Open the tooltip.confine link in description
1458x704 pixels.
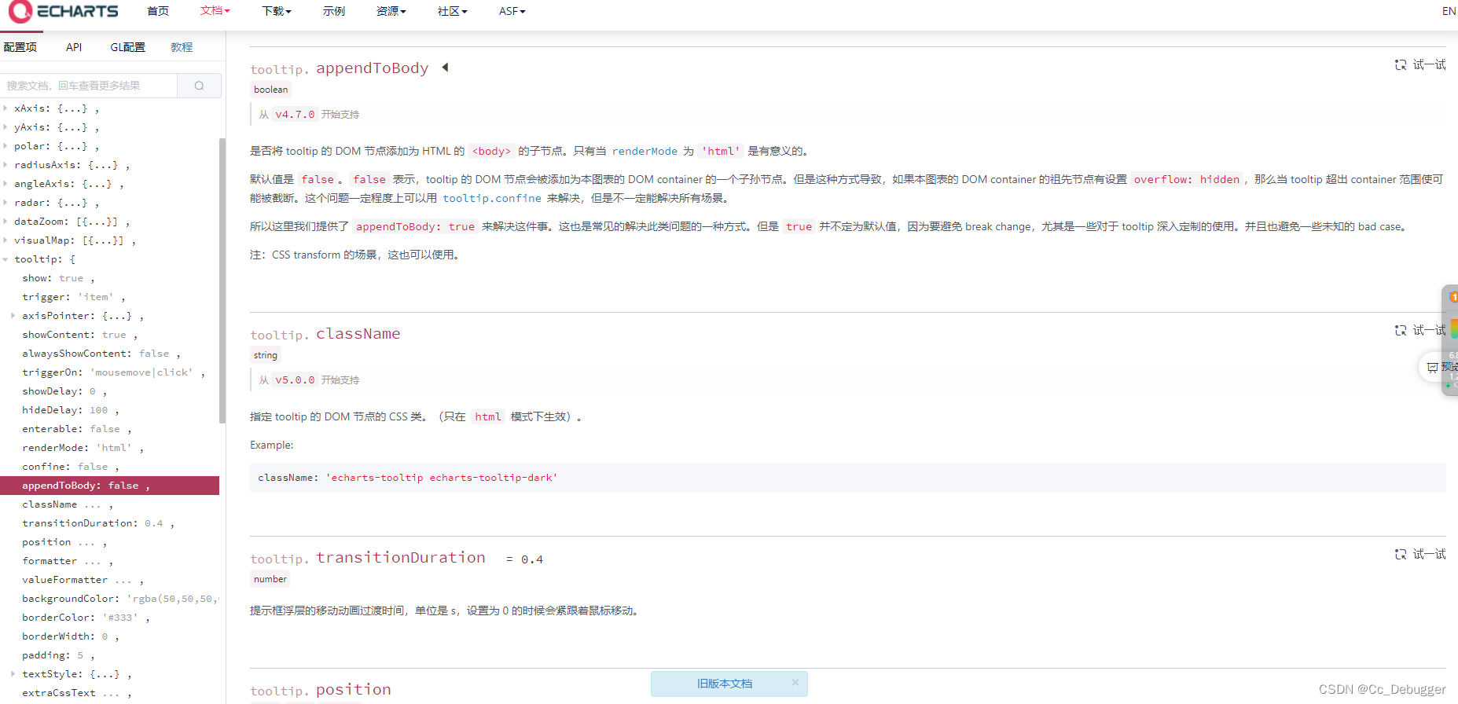(x=492, y=198)
